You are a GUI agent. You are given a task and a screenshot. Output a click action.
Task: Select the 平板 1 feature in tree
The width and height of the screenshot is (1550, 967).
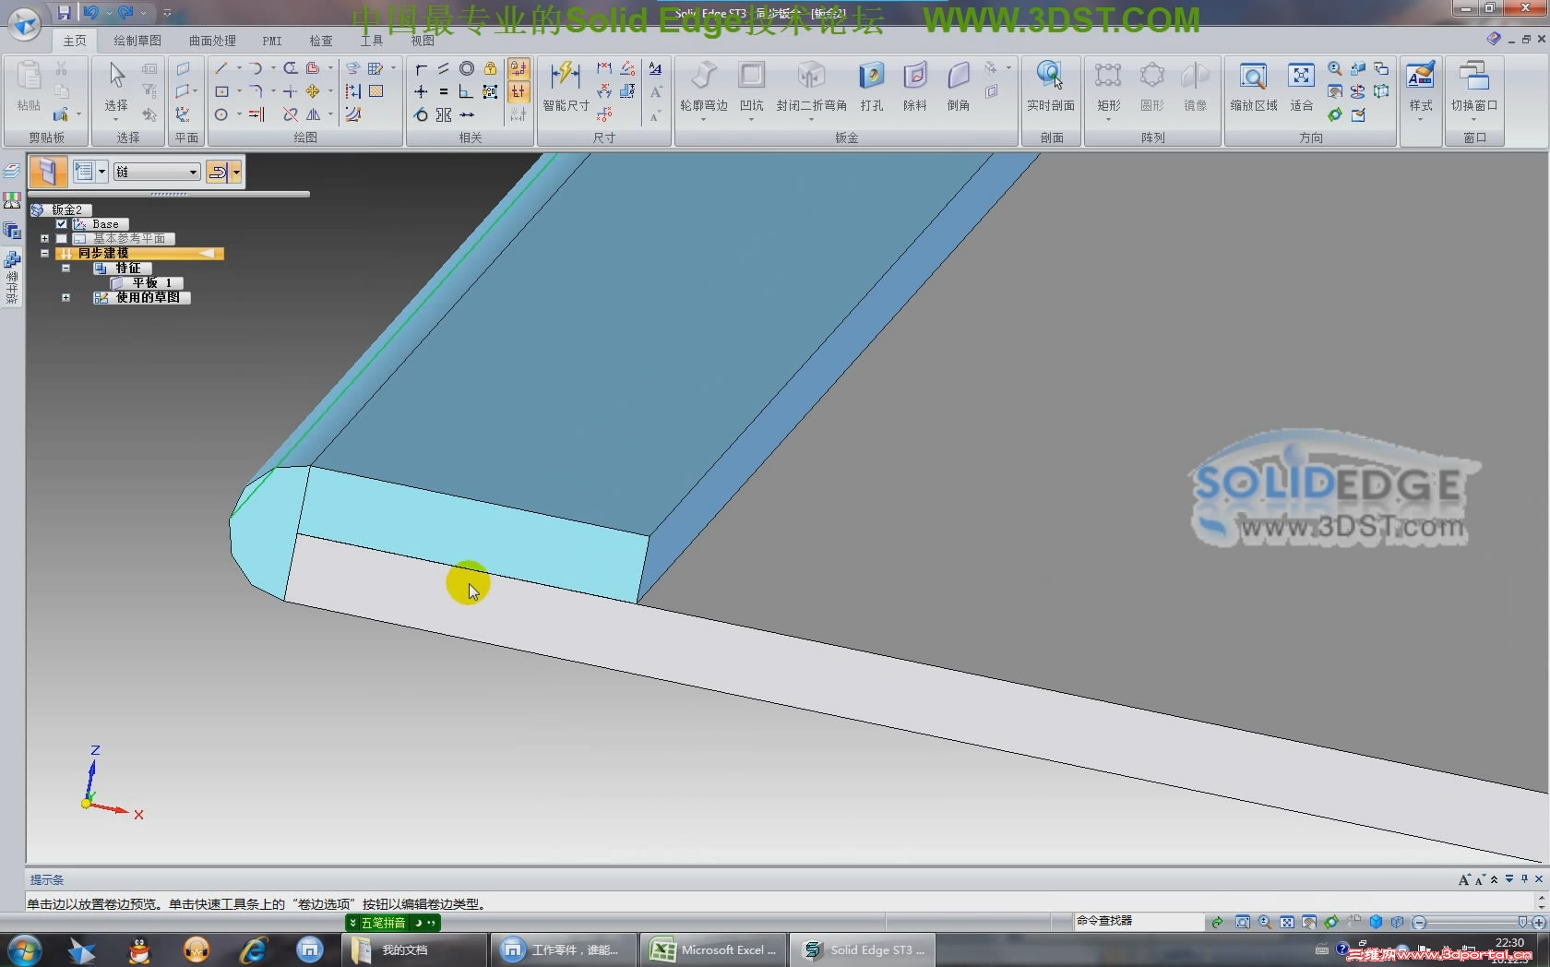pyautogui.click(x=151, y=282)
